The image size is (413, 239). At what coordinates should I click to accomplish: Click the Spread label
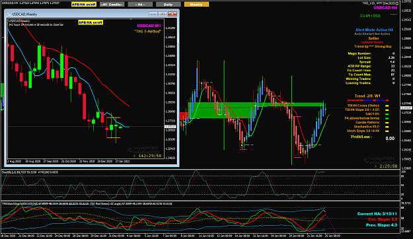click(x=365, y=62)
